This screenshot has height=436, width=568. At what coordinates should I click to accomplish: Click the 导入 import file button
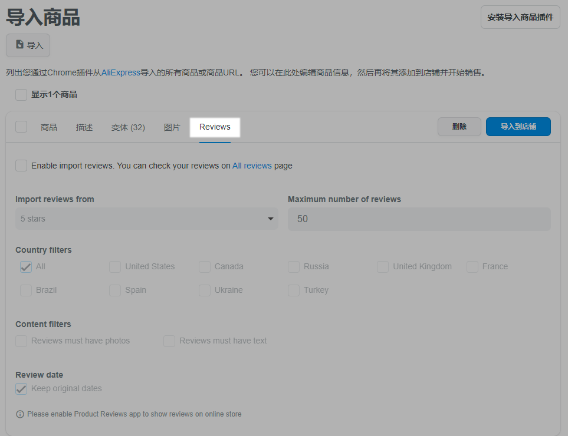pyautogui.click(x=28, y=45)
